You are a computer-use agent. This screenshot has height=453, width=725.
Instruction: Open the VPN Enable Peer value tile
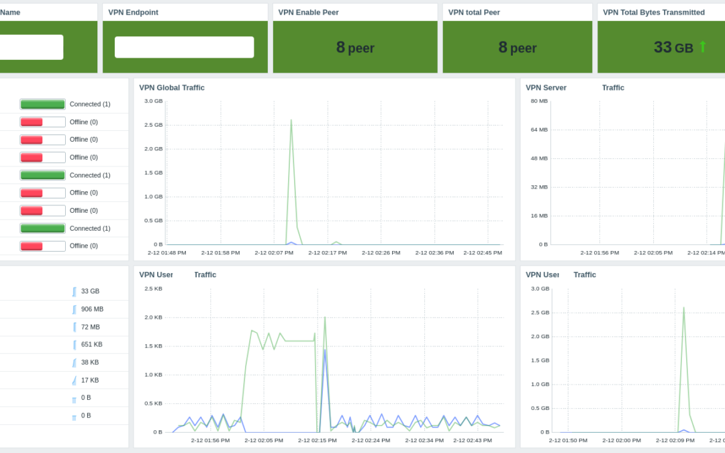(x=355, y=47)
